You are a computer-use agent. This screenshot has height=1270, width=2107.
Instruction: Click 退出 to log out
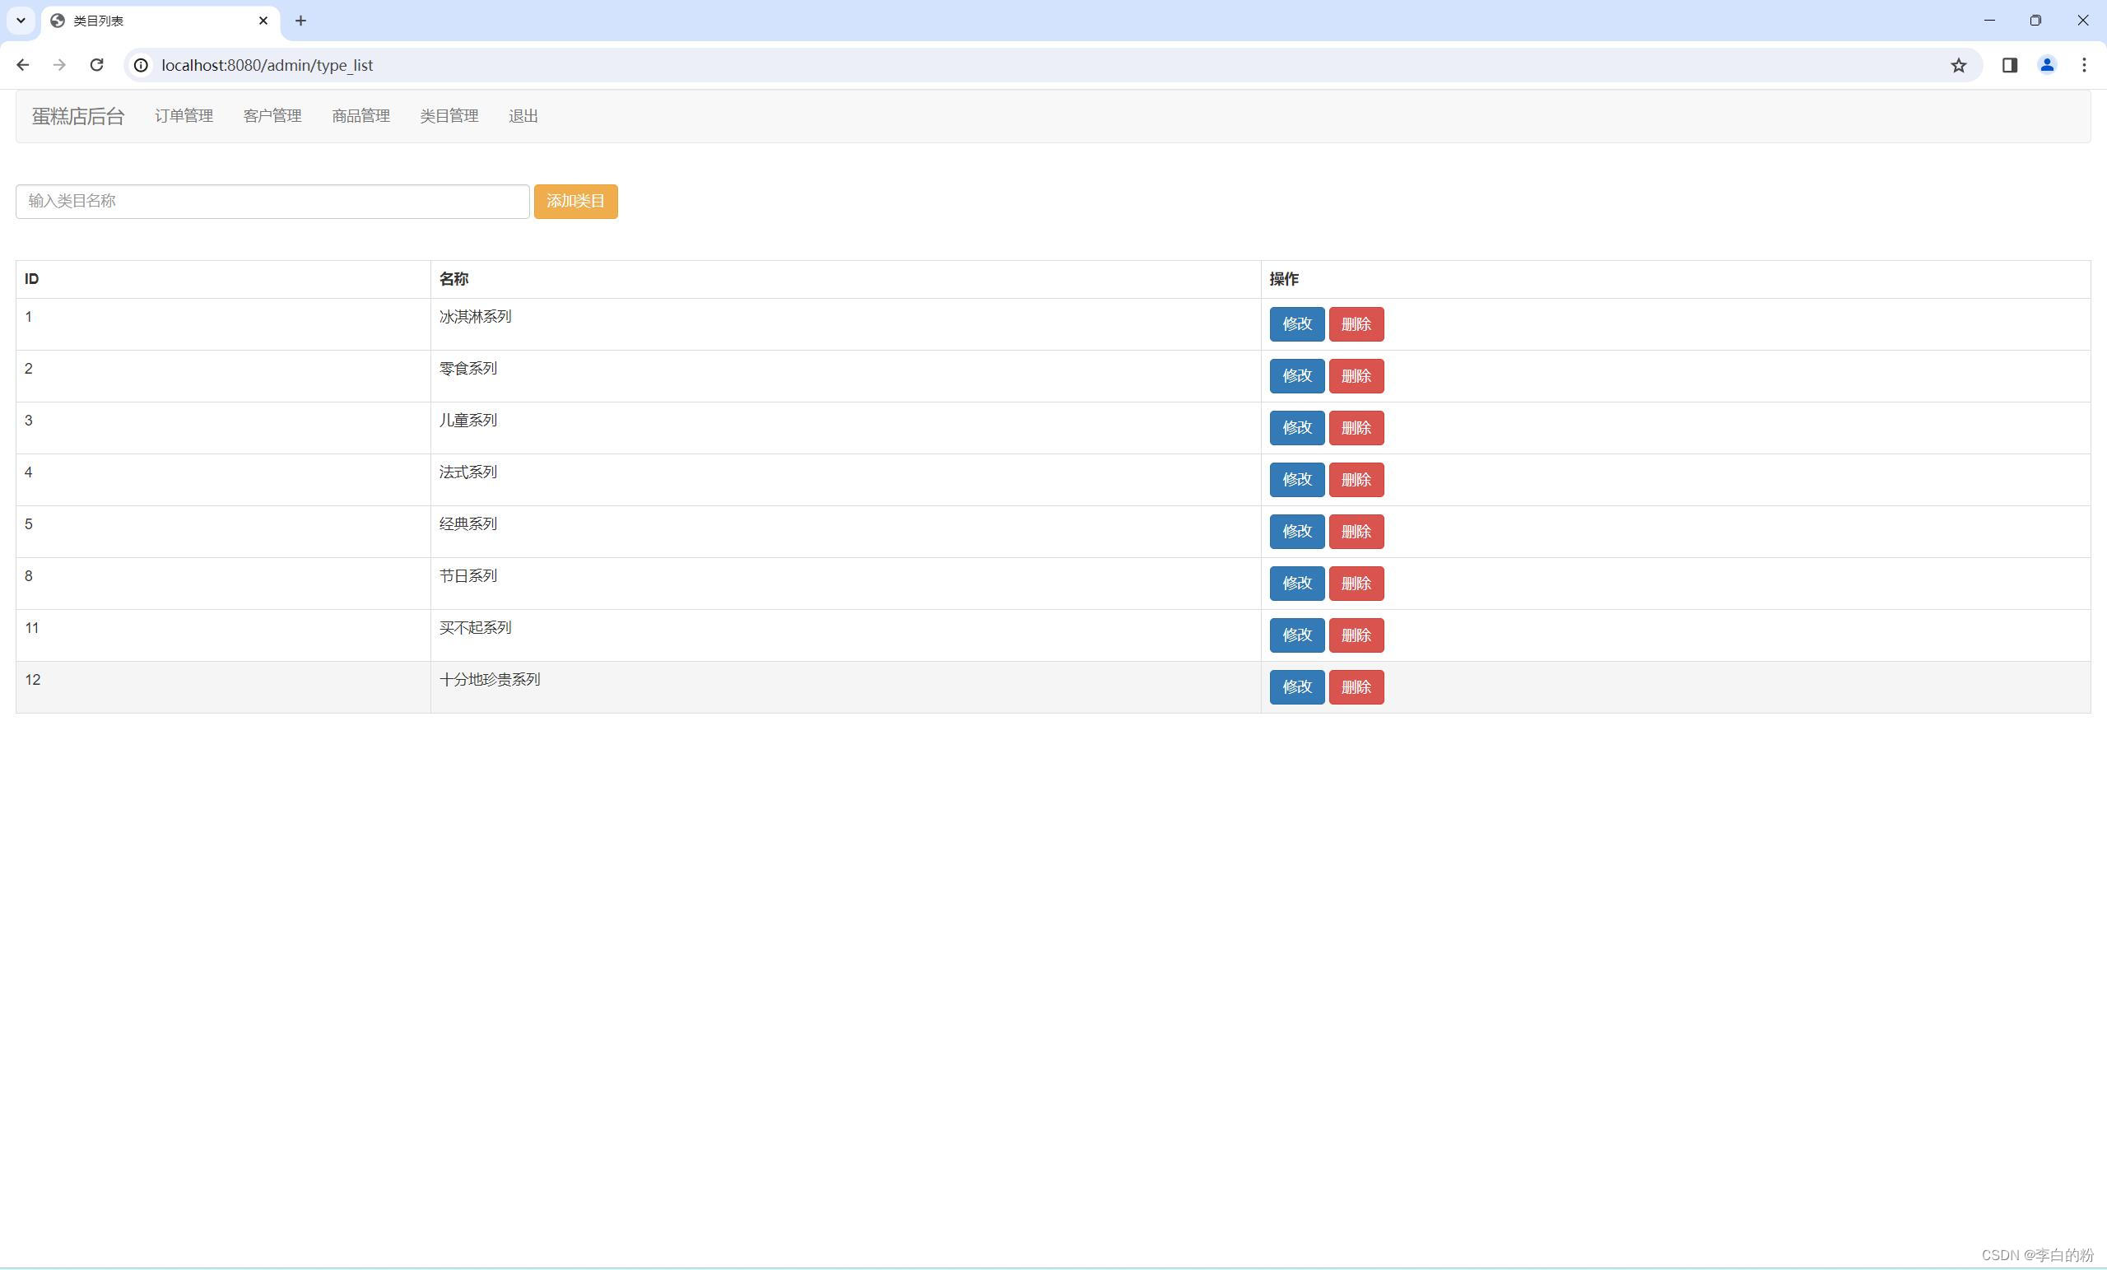523,116
